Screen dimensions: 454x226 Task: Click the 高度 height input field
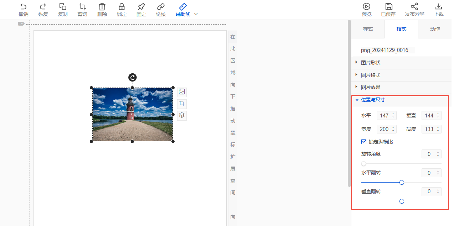(432, 129)
